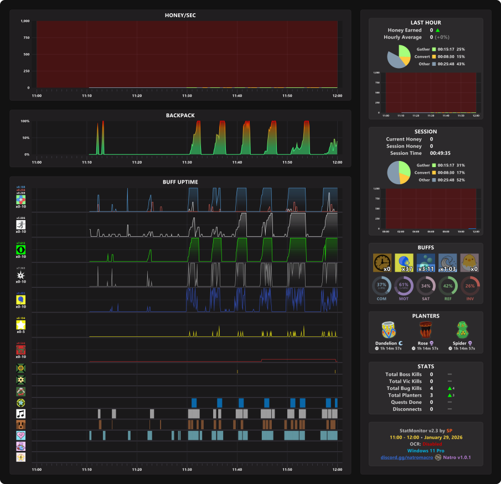Click the Quests Done label
Image resolution: width=501 pixels, height=484 pixels.
406,402
